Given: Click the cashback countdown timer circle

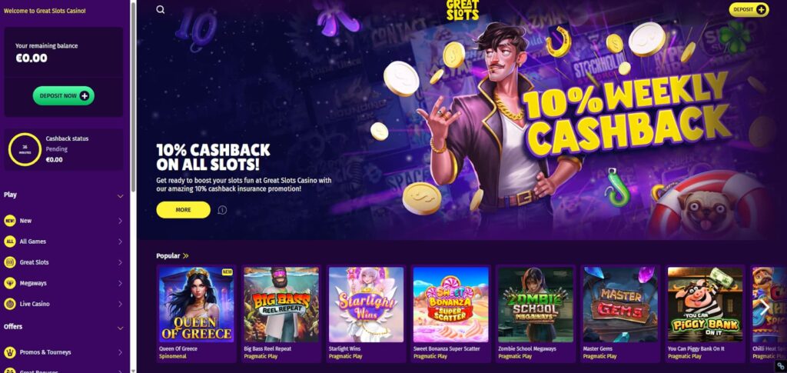Looking at the screenshot, I should pyautogui.click(x=25, y=150).
